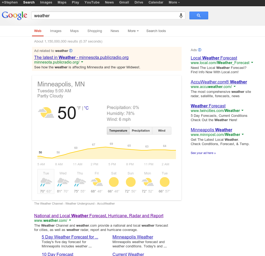Viewport: 265px width, 256px height.
Task: Open Weather Forecast twincities ad link
Action: [208, 106]
